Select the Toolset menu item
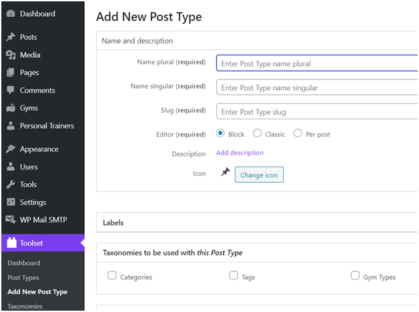 (43, 243)
